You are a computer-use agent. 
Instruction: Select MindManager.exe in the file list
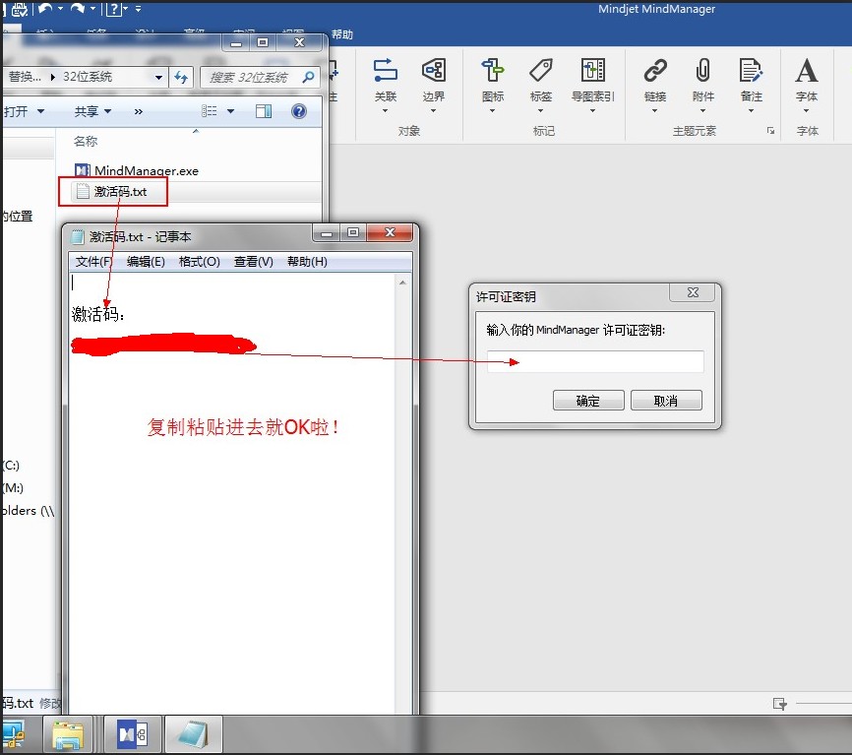(x=137, y=170)
